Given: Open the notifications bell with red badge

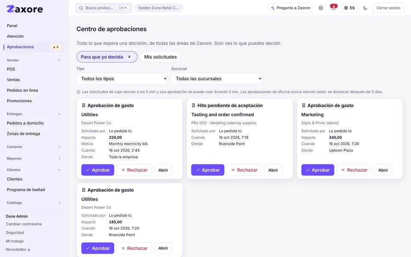Looking at the screenshot, I should (x=334, y=8).
